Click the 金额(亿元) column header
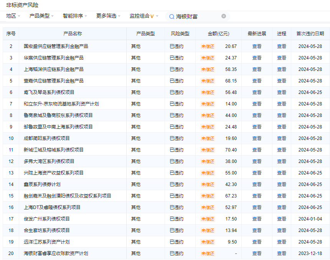The height and width of the screenshot is (260, 330). pos(218,34)
